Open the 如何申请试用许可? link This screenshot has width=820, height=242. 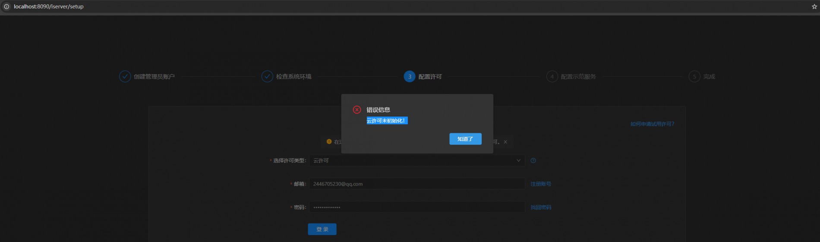652,124
